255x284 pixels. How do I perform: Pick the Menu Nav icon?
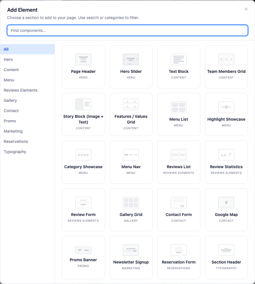click(131, 155)
